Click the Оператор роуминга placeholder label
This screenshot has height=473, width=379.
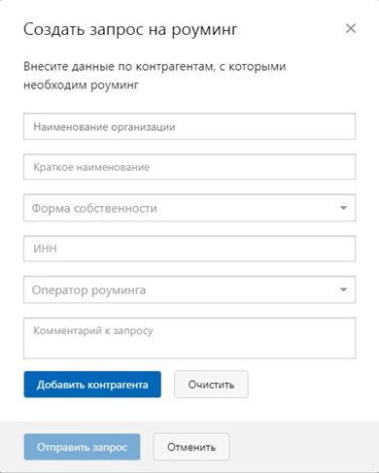(88, 290)
